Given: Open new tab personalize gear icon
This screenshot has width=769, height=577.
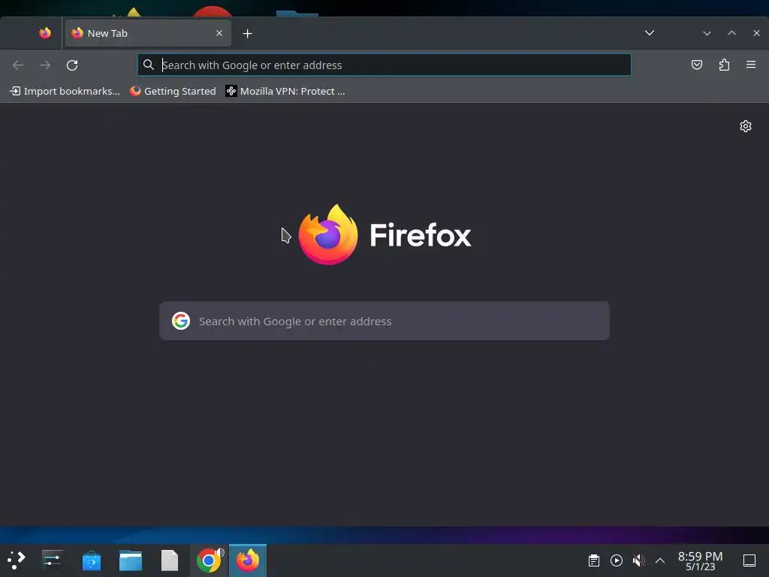Looking at the screenshot, I should point(746,126).
